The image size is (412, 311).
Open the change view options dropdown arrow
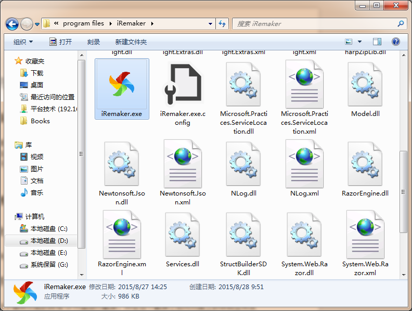pos(360,42)
